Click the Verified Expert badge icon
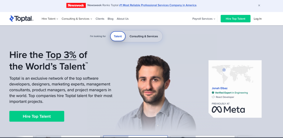 (213, 93)
